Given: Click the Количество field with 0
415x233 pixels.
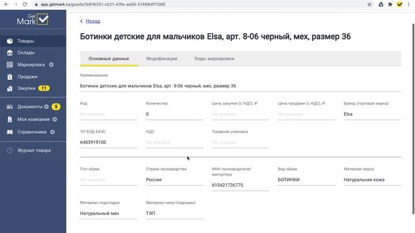Looking at the screenshot, I should [x=174, y=114].
